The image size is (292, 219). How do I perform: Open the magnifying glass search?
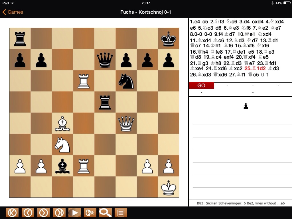[x=105, y=213]
